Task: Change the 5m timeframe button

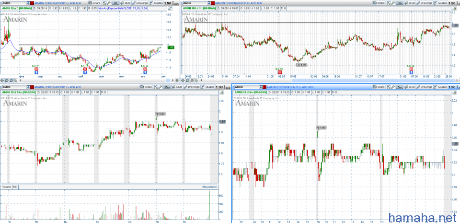Action: click(400, 87)
